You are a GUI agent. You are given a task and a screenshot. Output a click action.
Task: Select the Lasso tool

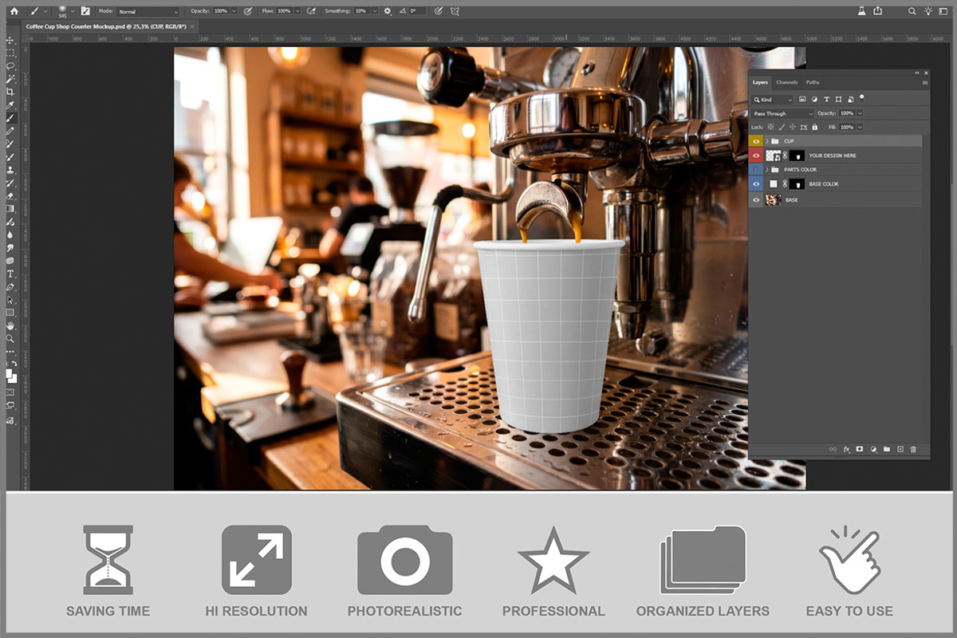tap(10, 65)
